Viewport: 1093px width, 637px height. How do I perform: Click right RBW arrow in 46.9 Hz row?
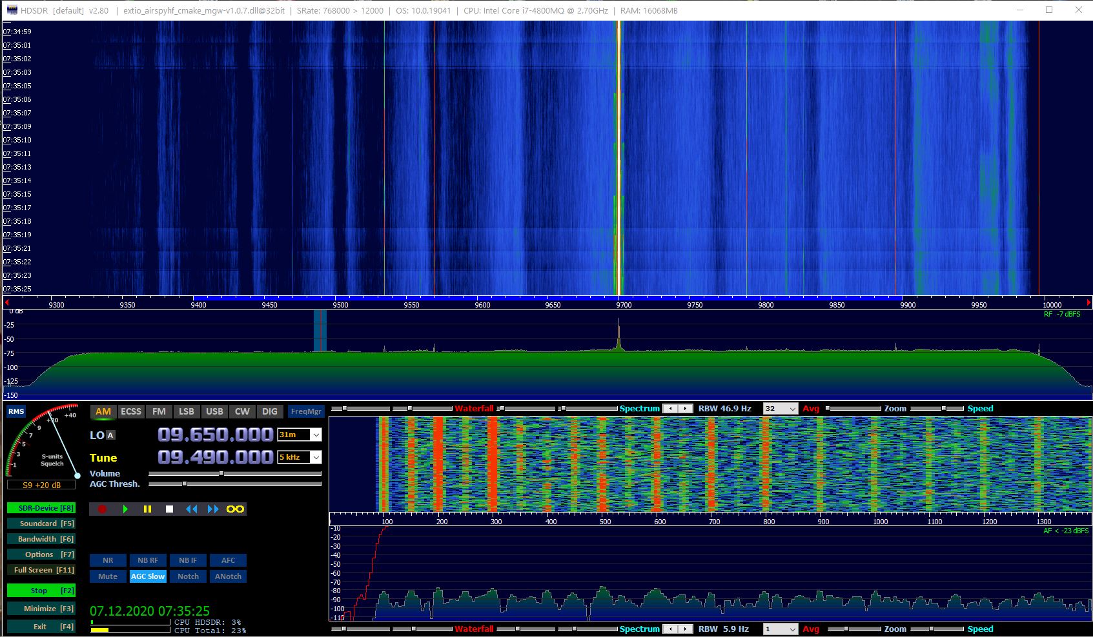(686, 408)
